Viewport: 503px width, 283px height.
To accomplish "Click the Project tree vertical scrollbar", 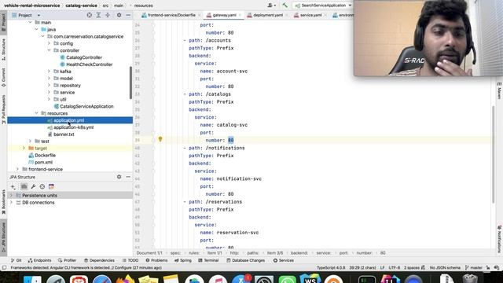I will tap(130, 83).
